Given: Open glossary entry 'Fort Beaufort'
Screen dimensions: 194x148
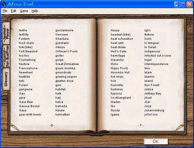Looking at the screenshot, I should coord(28,51).
